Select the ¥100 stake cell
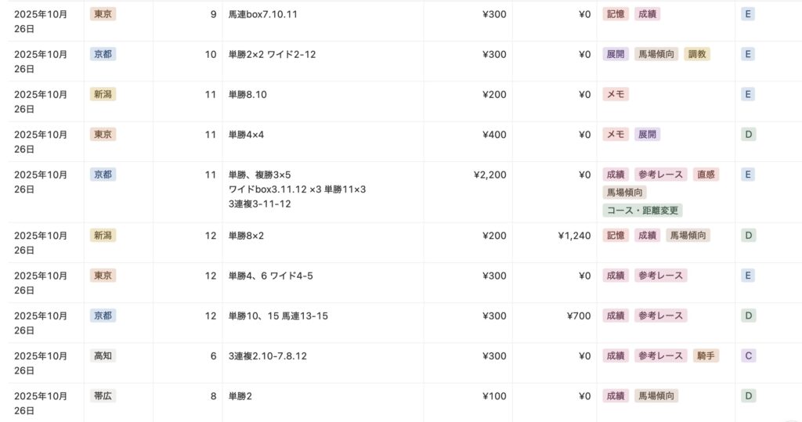Viewport: 802px width, 422px height. click(494, 396)
